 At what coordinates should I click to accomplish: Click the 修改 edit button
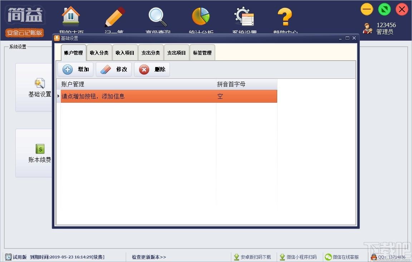pyautogui.click(x=114, y=70)
